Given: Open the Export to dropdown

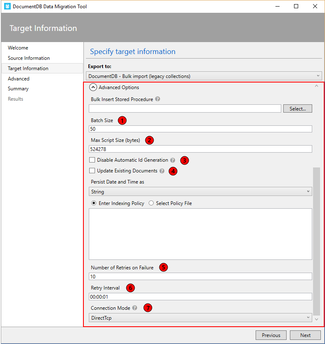Looking at the screenshot, I should [x=204, y=76].
